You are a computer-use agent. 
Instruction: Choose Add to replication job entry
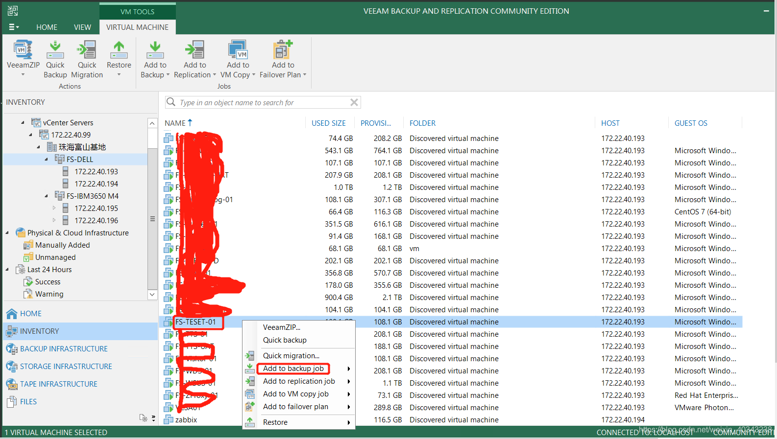coord(299,381)
